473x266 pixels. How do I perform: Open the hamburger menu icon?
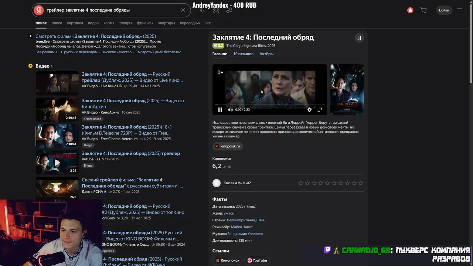point(459,10)
